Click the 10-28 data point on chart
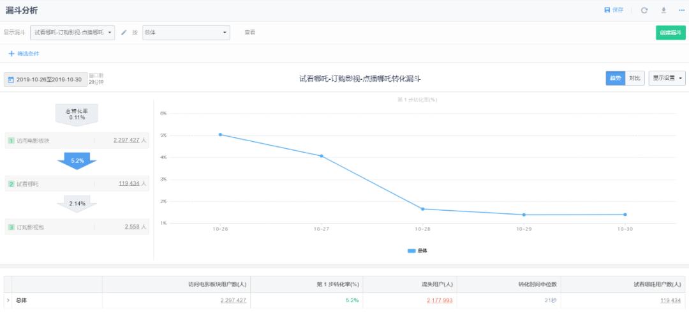Viewport: 689px width, 313px height. coord(422,209)
